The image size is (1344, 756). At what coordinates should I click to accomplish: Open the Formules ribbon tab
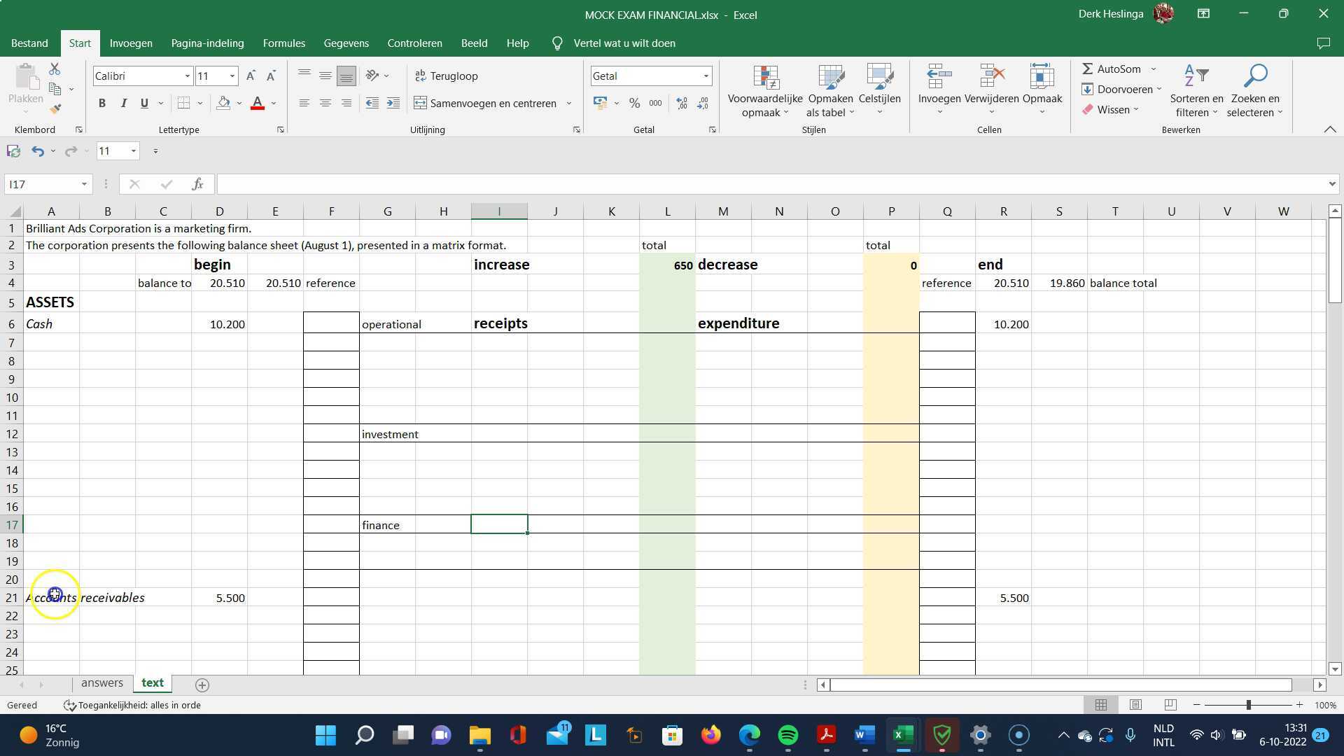tap(283, 43)
